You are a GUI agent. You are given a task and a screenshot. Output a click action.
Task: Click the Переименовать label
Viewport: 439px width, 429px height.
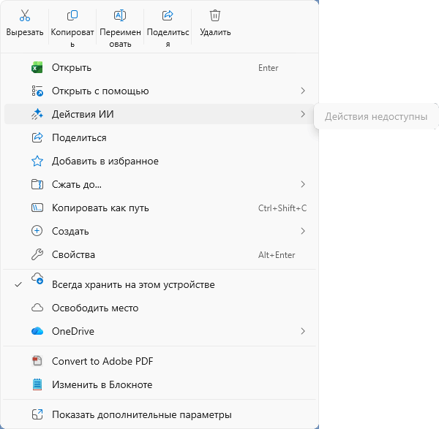click(x=120, y=38)
